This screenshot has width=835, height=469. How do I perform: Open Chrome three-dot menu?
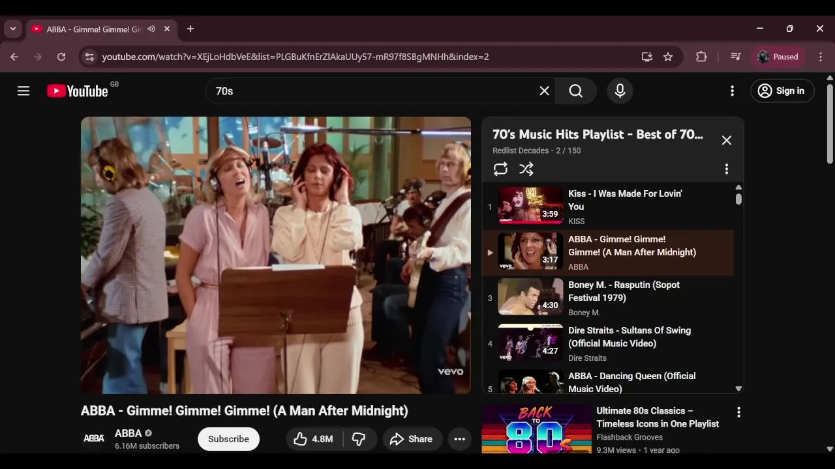tap(821, 57)
